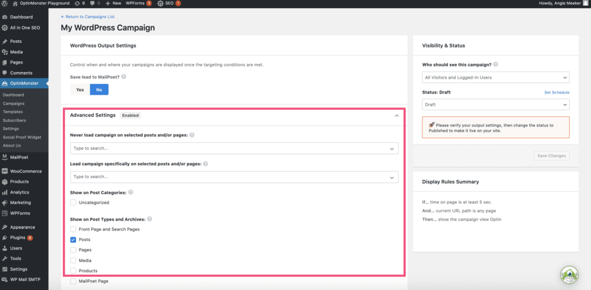
Task: Check the Media post type checkbox
Action: (x=73, y=260)
